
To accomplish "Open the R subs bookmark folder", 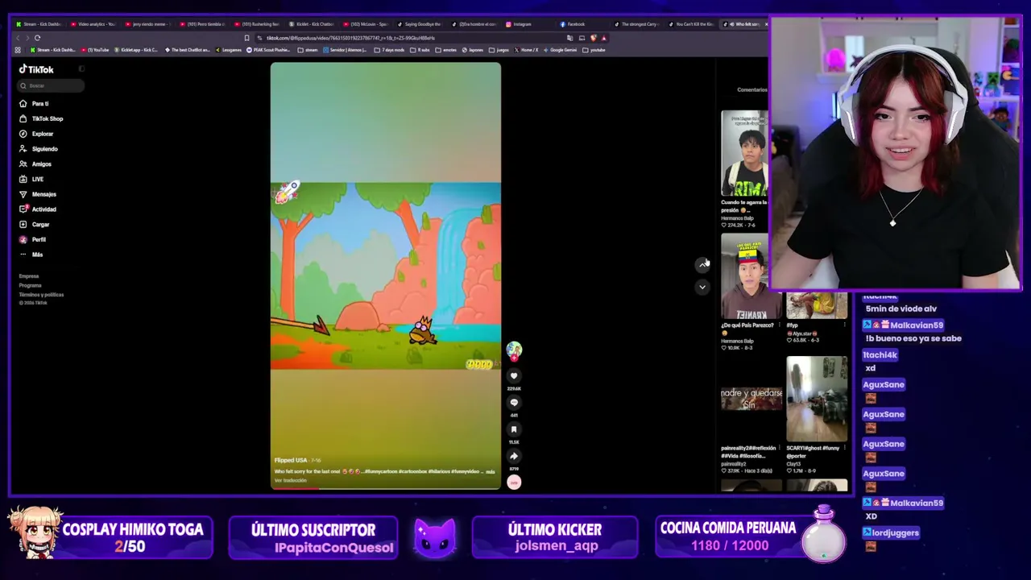I will click(420, 50).
